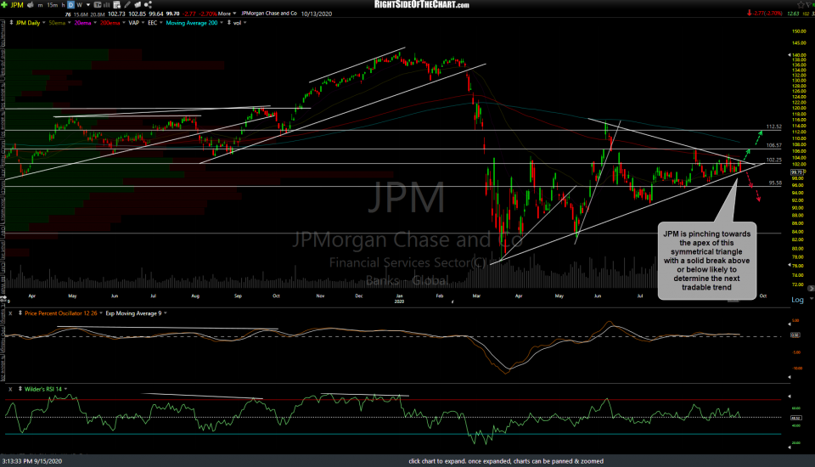
Task: Click the Tc chart template icon
Action: coord(98,5)
